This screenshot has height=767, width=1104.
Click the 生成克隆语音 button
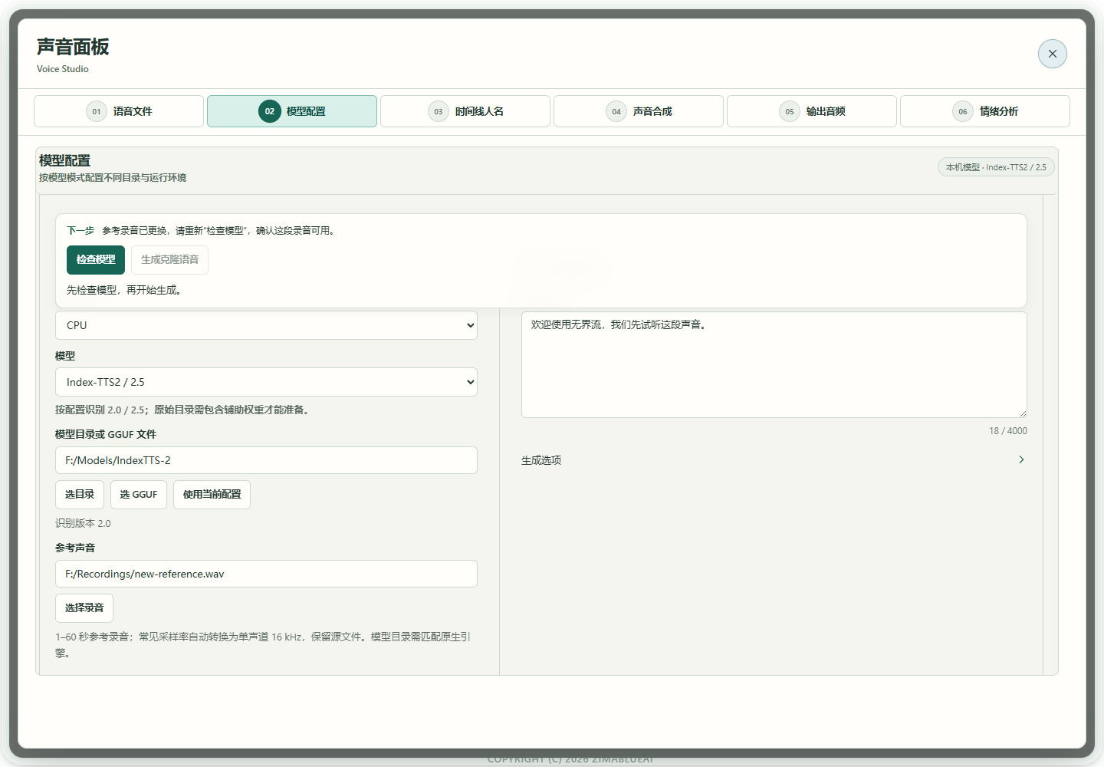[x=169, y=260]
